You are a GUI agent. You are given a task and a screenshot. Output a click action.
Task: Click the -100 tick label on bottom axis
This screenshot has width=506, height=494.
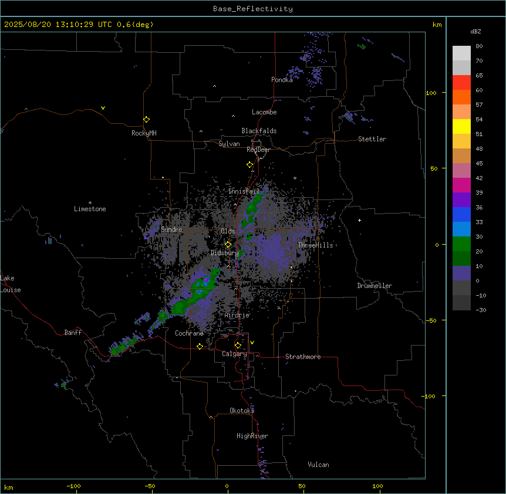point(73,486)
